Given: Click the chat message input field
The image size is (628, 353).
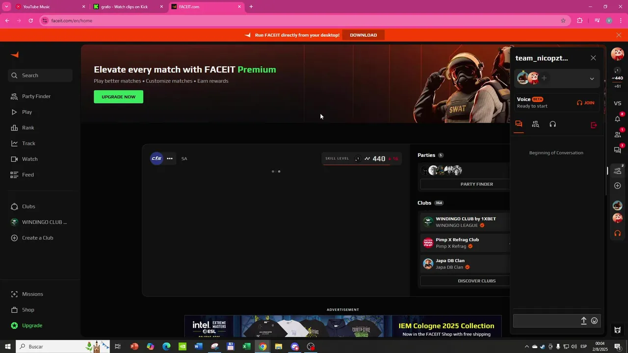Looking at the screenshot, I should [x=546, y=321].
